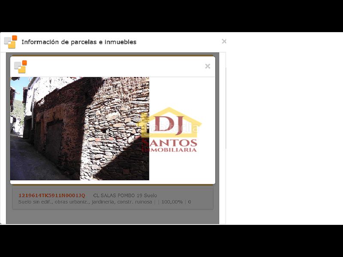Select the text Suelo sin edif., obras urbaniz.
The image size is (343, 257).
pos(54,202)
